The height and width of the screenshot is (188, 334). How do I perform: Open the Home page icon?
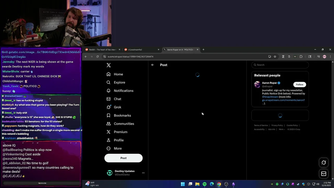tap(109, 74)
